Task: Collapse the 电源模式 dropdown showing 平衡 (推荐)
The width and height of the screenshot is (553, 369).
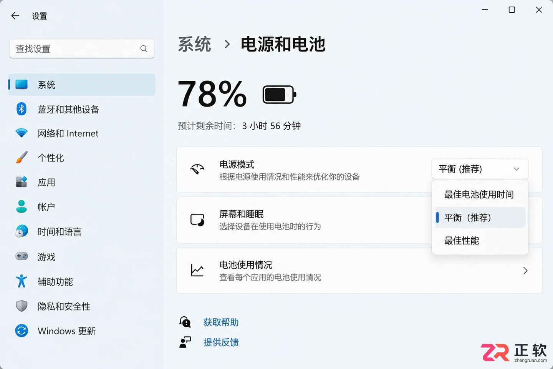Action: click(x=480, y=169)
